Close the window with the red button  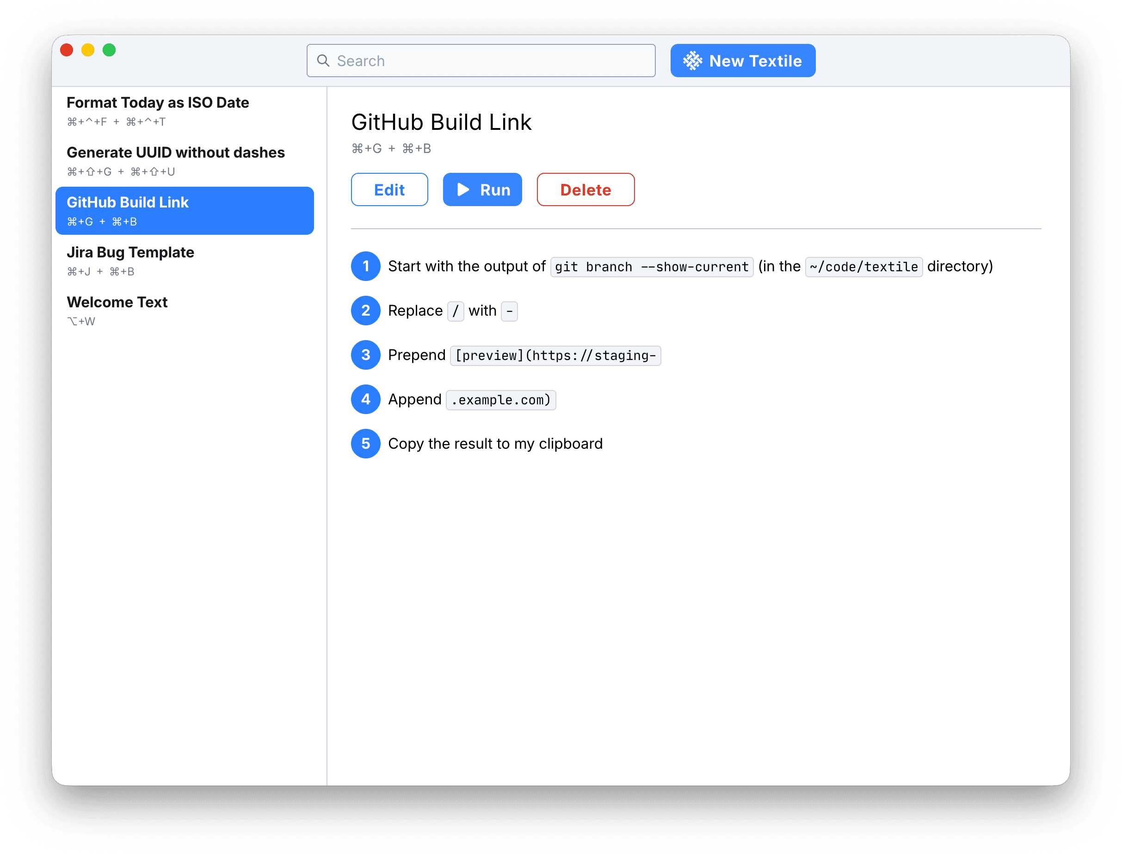tap(67, 50)
